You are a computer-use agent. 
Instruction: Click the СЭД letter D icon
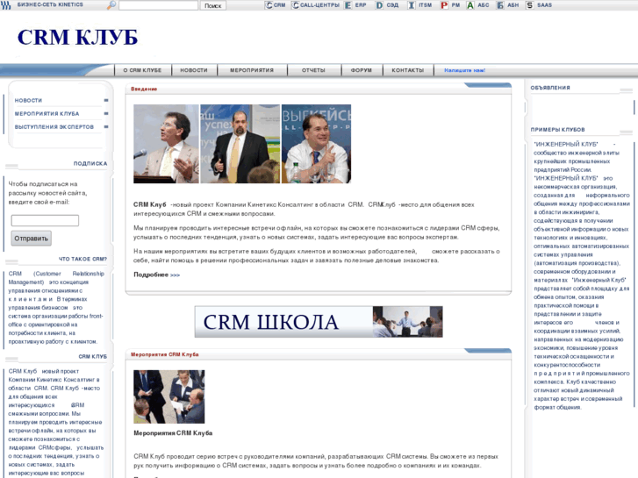tap(379, 5)
